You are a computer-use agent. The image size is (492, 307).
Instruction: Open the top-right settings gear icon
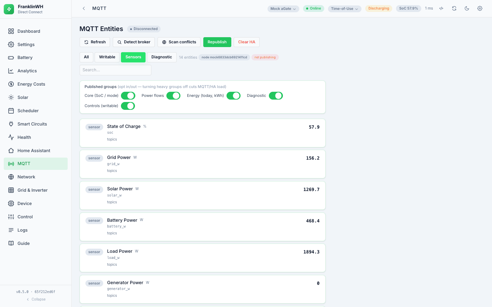tap(480, 9)
